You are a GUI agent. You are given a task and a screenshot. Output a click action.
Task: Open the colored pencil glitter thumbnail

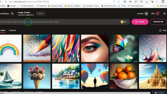point(37,48)
